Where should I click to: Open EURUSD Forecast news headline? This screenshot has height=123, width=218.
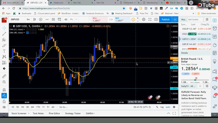(194, 95)
